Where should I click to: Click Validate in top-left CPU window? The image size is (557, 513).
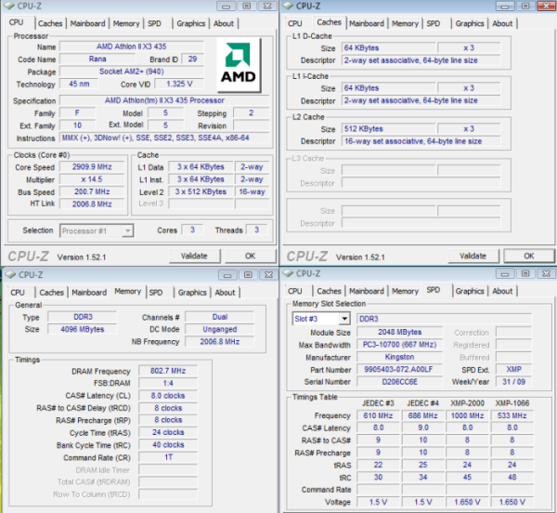coord(194,256)
